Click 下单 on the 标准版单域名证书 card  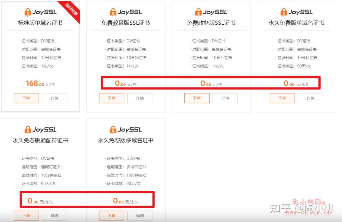click(26, 98)
